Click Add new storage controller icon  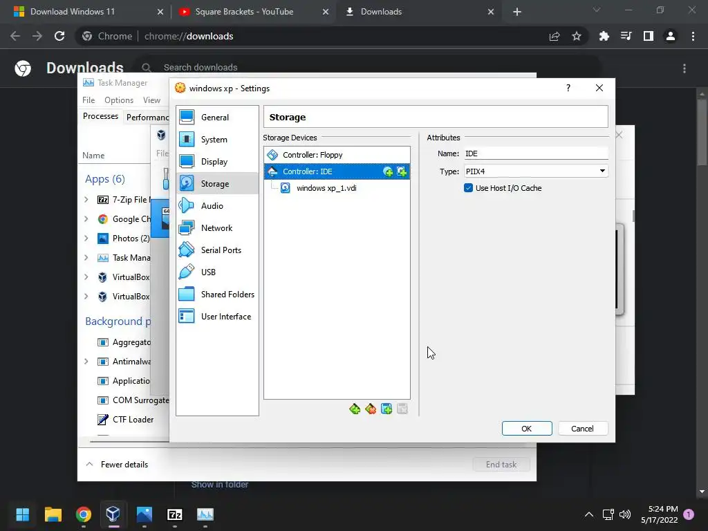[x=355, y=409]
